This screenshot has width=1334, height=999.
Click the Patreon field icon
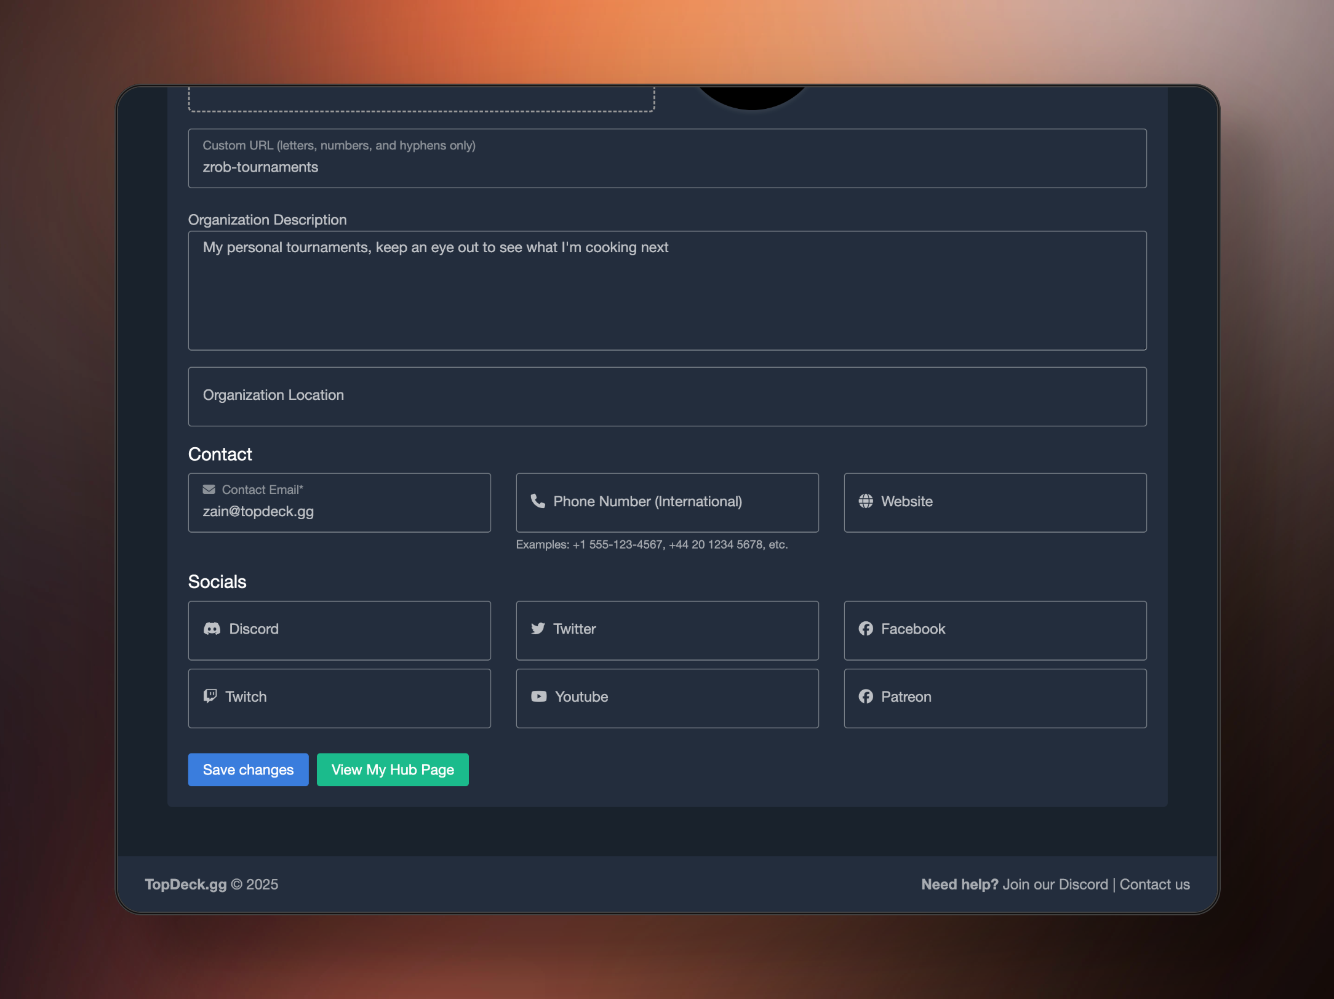click(x=866, y=696)
